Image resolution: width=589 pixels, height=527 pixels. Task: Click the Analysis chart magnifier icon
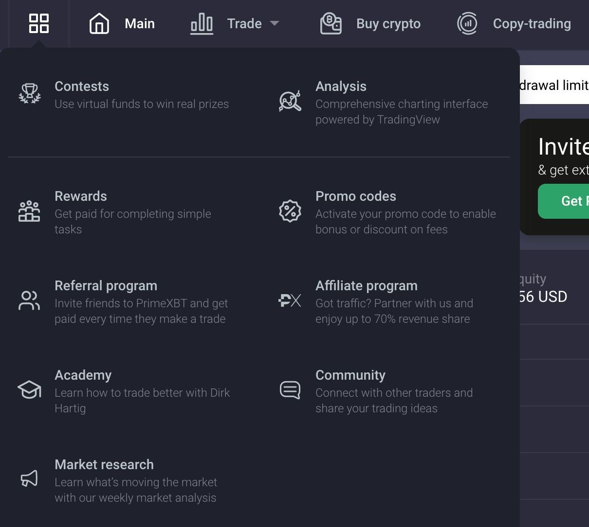pos(290,101)
